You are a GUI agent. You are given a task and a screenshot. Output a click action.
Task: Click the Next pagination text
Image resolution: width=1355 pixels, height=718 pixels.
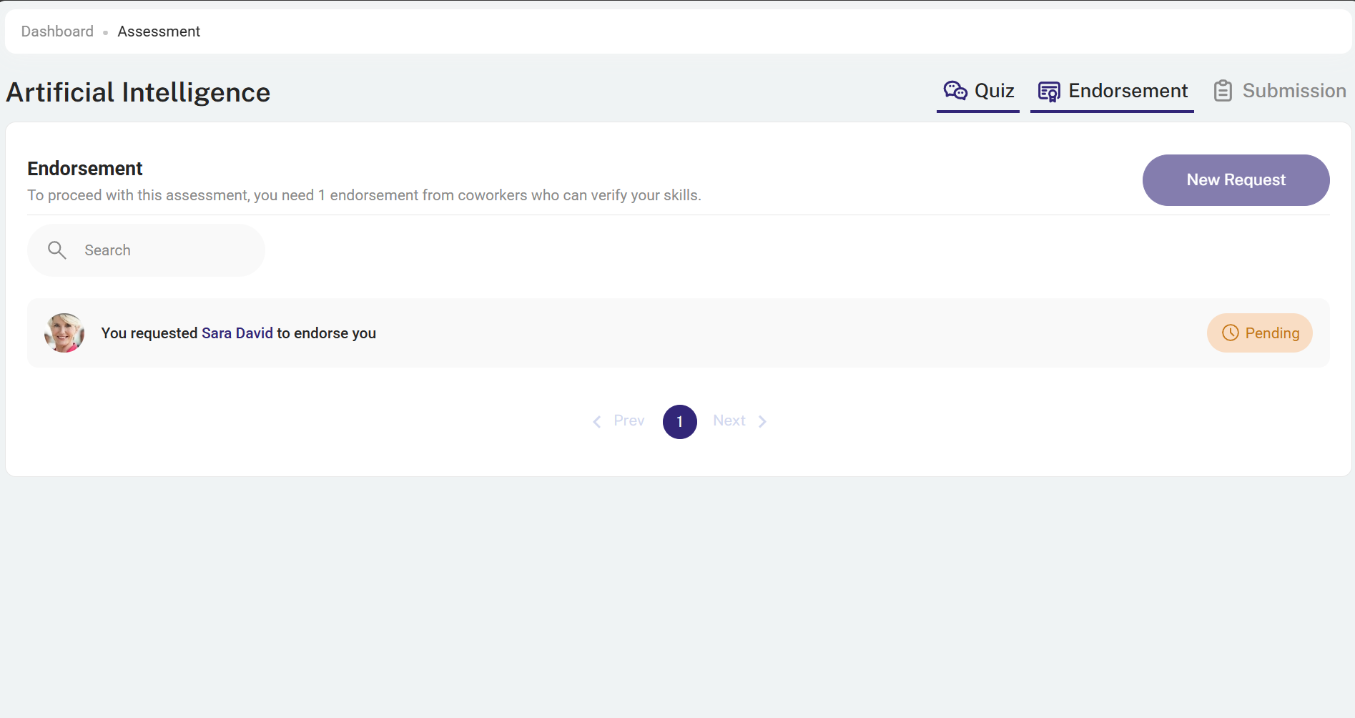tap(729, 421)
